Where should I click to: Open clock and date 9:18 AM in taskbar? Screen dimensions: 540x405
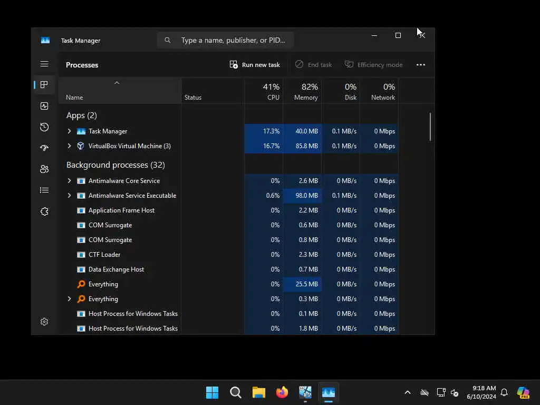point(481,392)
